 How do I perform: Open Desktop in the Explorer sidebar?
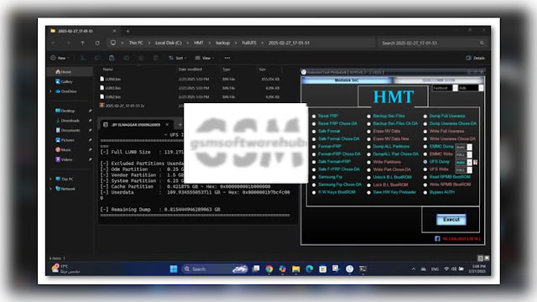pyautogui.click(x=65, y=111)
